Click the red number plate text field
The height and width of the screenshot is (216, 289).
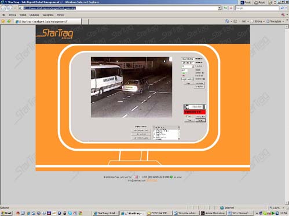(195, 112)
